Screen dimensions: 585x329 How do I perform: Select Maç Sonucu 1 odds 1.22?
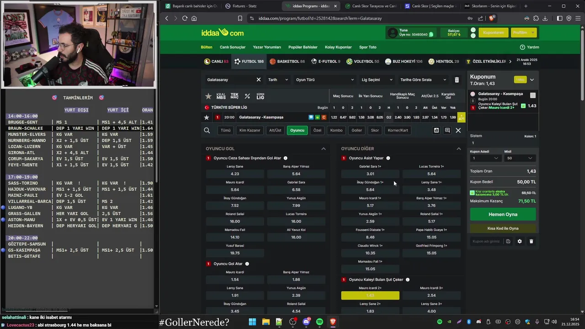(x=334, y=117)
